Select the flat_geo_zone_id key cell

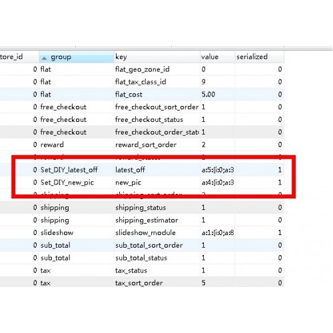tap(157, 69)
